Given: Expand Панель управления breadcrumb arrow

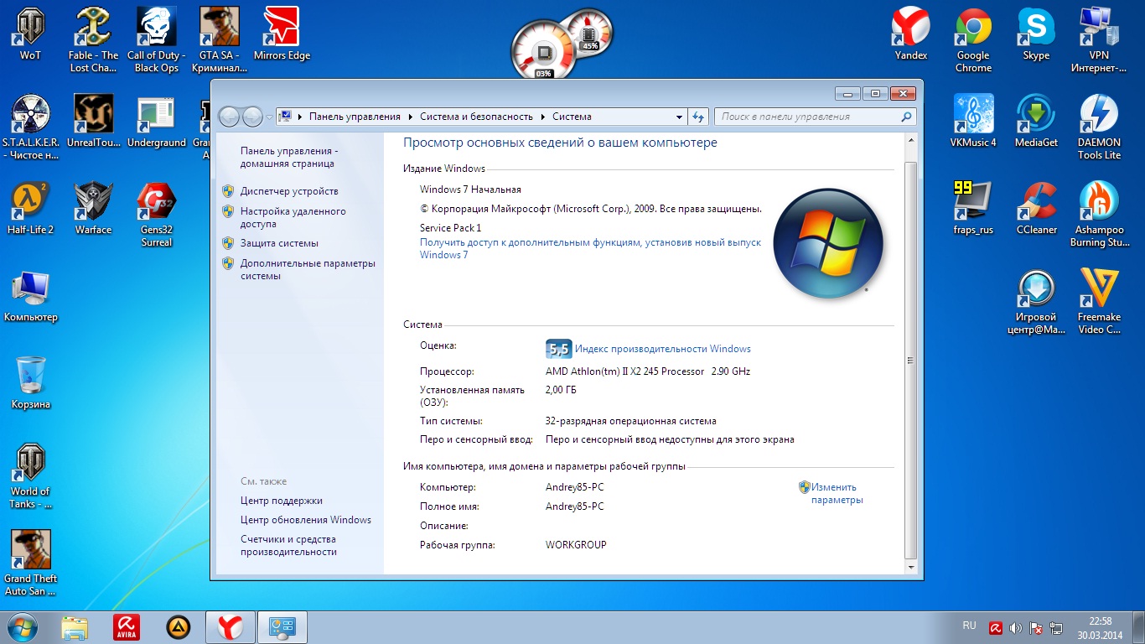Looking at the screenshot, I should (x=411, y=117).
